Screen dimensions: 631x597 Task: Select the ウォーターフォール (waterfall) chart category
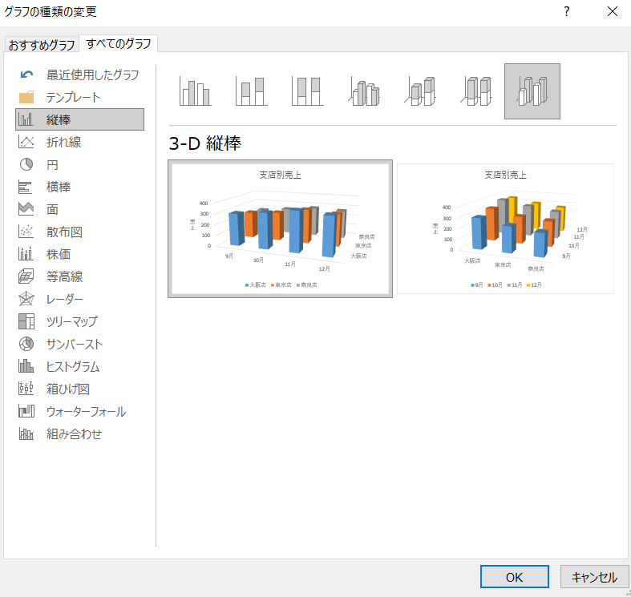86,411
